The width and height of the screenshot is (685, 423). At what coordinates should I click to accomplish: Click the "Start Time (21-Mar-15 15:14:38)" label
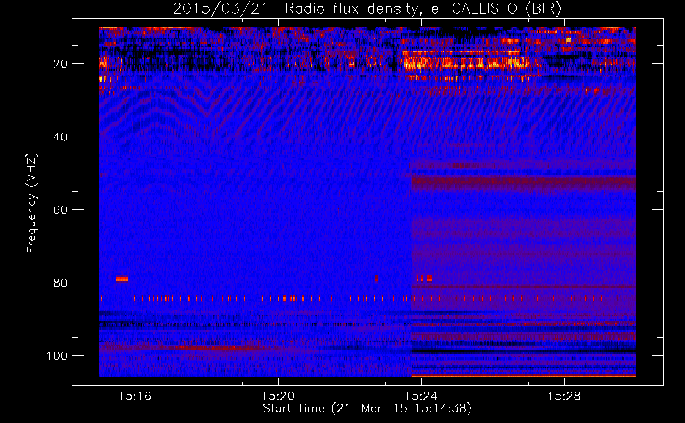click(367, 409)
